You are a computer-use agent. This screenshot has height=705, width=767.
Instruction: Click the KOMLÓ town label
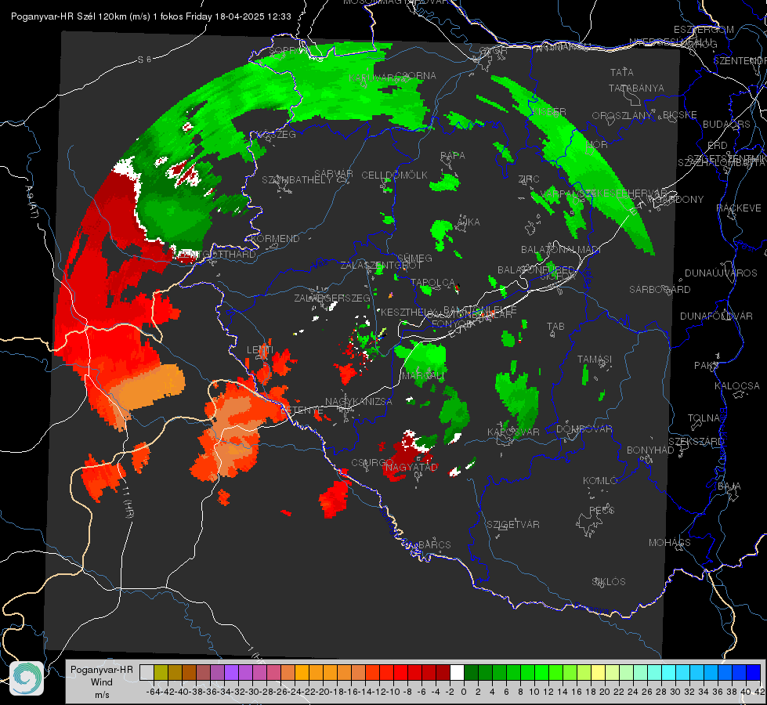[600, 481]
